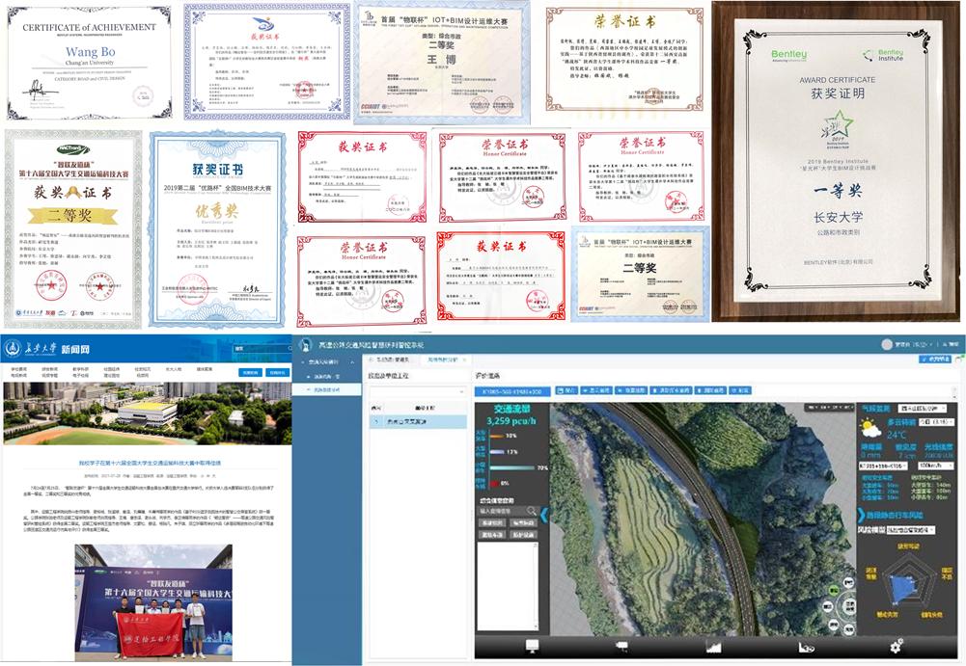Open the weather station dropdown in weather panel
966x666 pixels.
click(923, 408)
